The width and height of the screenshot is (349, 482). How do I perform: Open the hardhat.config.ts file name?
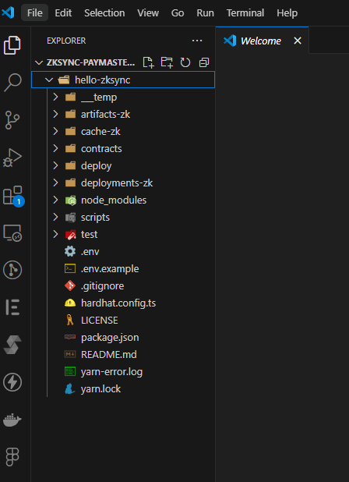[118, 303]
